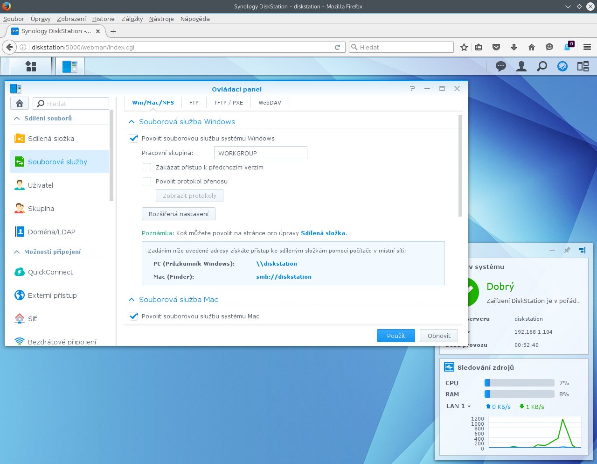Open the Síť settings
The height and width of the screenshot is (464, 597).
pos(60,319)
